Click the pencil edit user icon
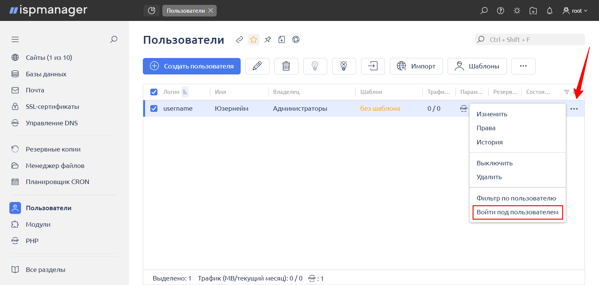This screenshot has height=285, width=599. 257,66
